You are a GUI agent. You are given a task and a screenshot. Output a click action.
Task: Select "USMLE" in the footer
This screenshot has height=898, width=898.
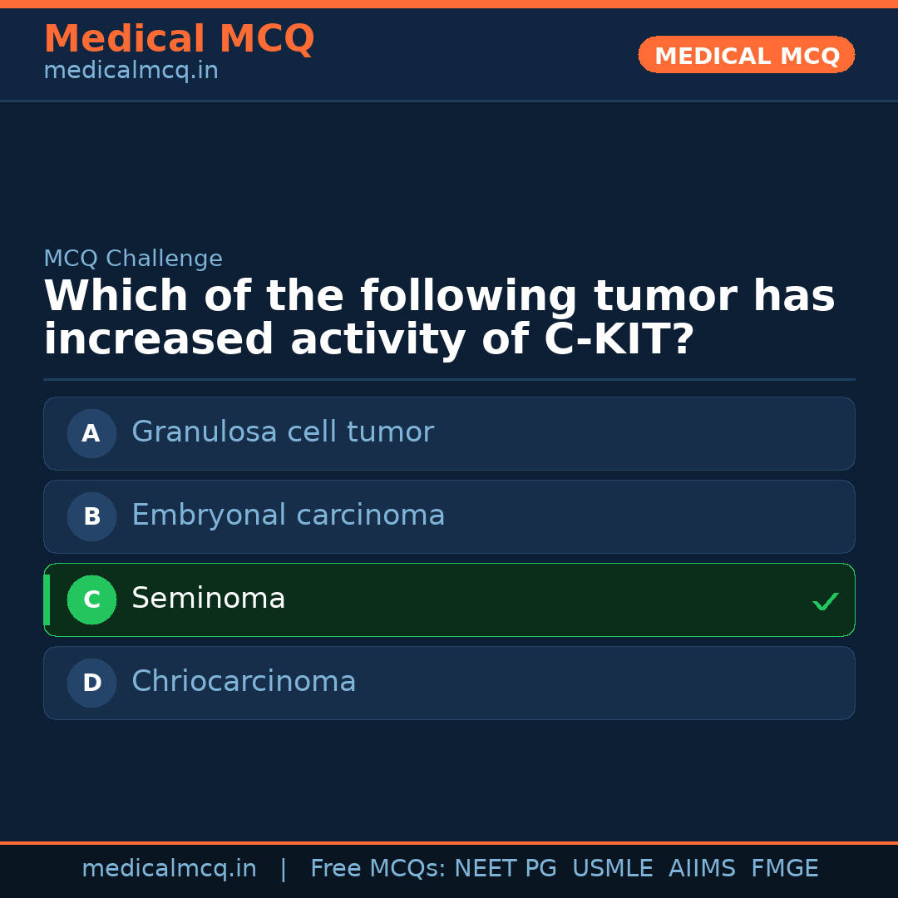pos(612,869)
